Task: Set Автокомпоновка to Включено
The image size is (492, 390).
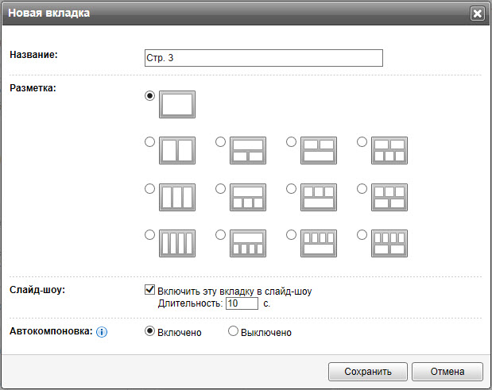Action: [x=149, y=332]
